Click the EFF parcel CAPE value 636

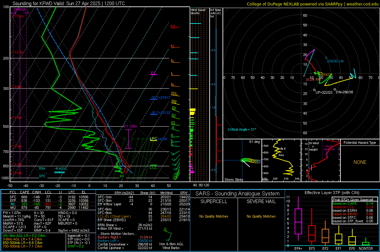pos(24,201)
